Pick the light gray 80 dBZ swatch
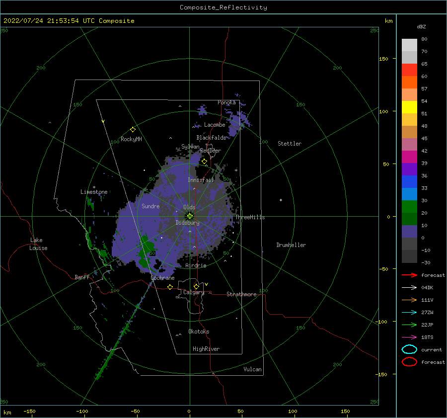Screen dimensions: 447x418 pos(409,45)
